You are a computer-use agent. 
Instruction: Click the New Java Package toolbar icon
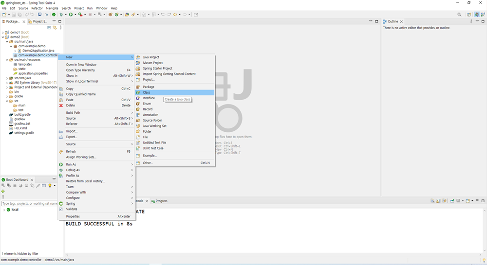[110, 15]
